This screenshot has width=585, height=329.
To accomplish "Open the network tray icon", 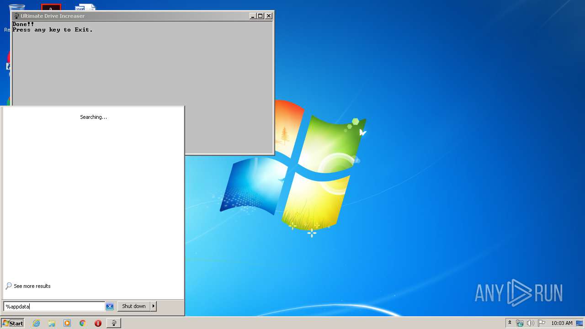I will pos(520,323).
